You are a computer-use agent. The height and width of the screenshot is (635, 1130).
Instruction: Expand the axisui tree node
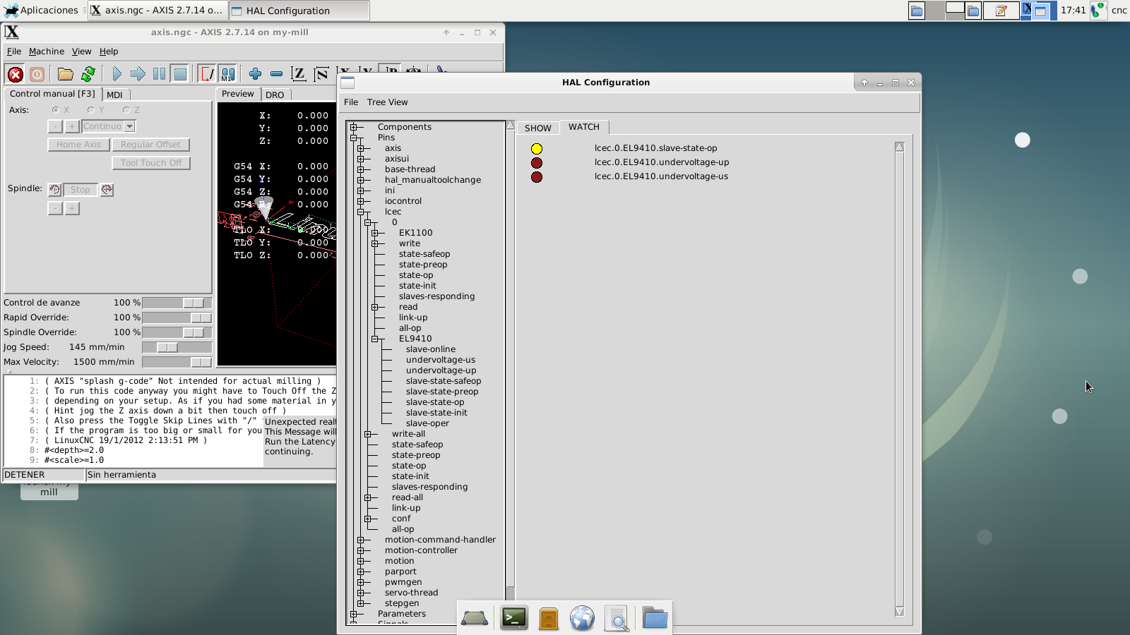[x=361, y=159]
